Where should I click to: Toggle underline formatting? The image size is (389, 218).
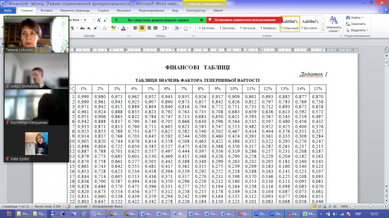(x=72, y=28)
